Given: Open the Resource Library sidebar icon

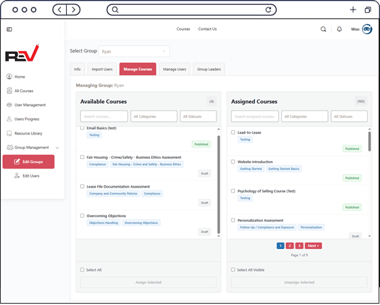Looking at the screenshot, I should pos(10,133).
